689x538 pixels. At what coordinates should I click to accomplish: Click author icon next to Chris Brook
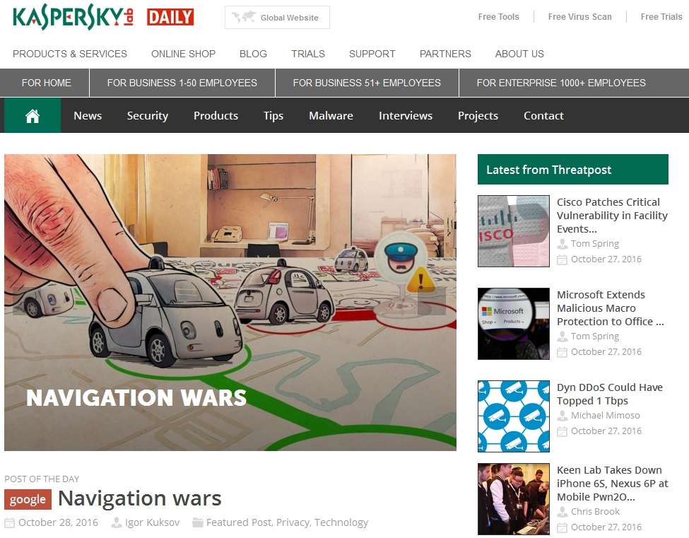click(562, 512)
